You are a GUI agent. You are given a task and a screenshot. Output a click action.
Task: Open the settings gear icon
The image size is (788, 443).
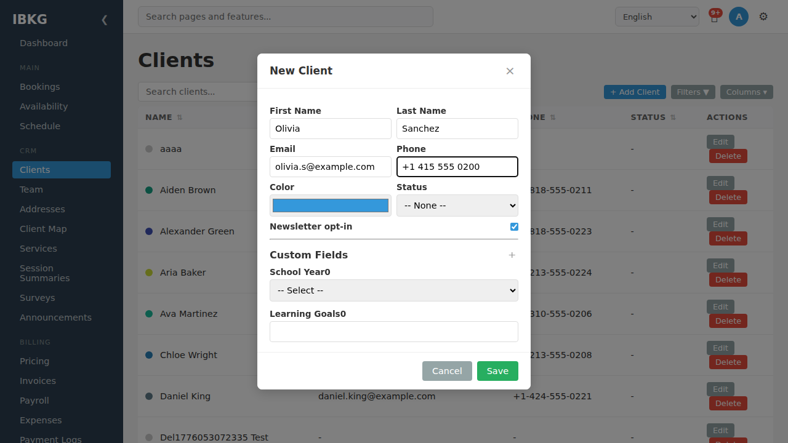click(763, 17)
